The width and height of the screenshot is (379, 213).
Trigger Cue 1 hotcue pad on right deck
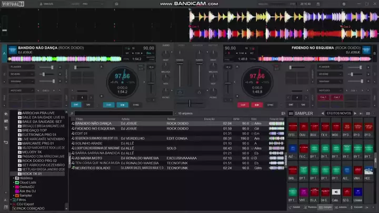pos(323,97)
